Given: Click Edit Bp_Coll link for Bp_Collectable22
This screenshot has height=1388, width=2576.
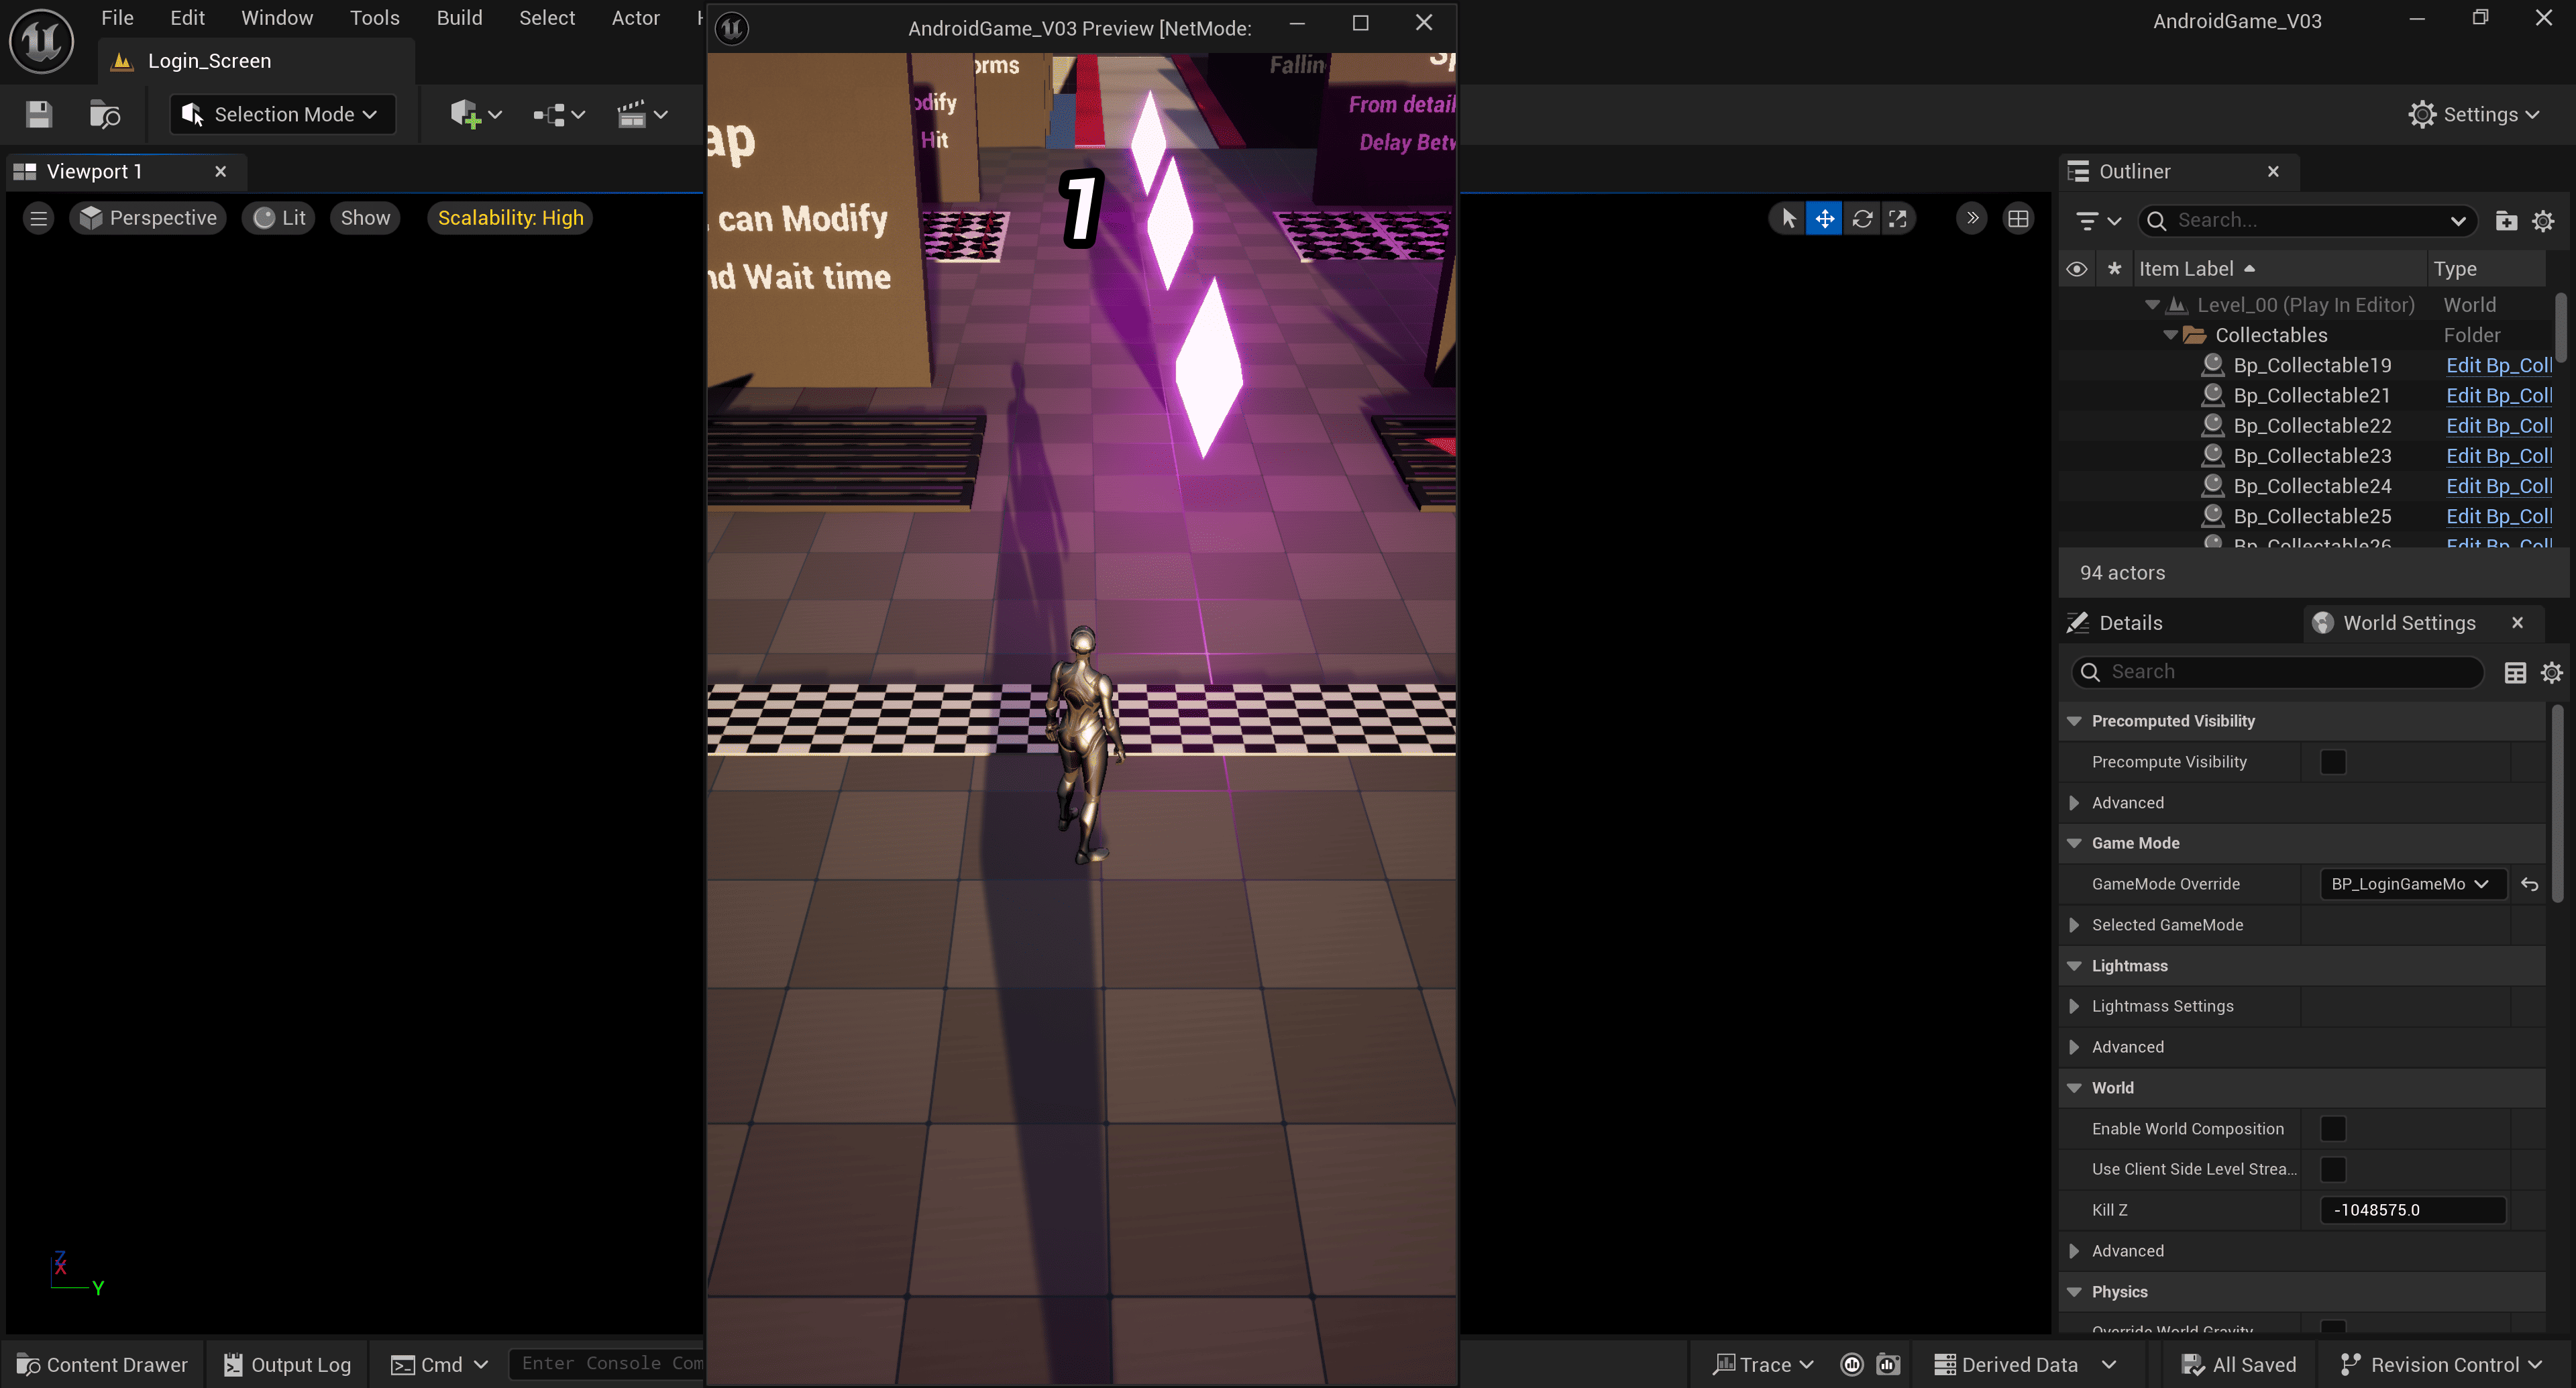Looking at the screenshot, I should [x=2498, y=426].
